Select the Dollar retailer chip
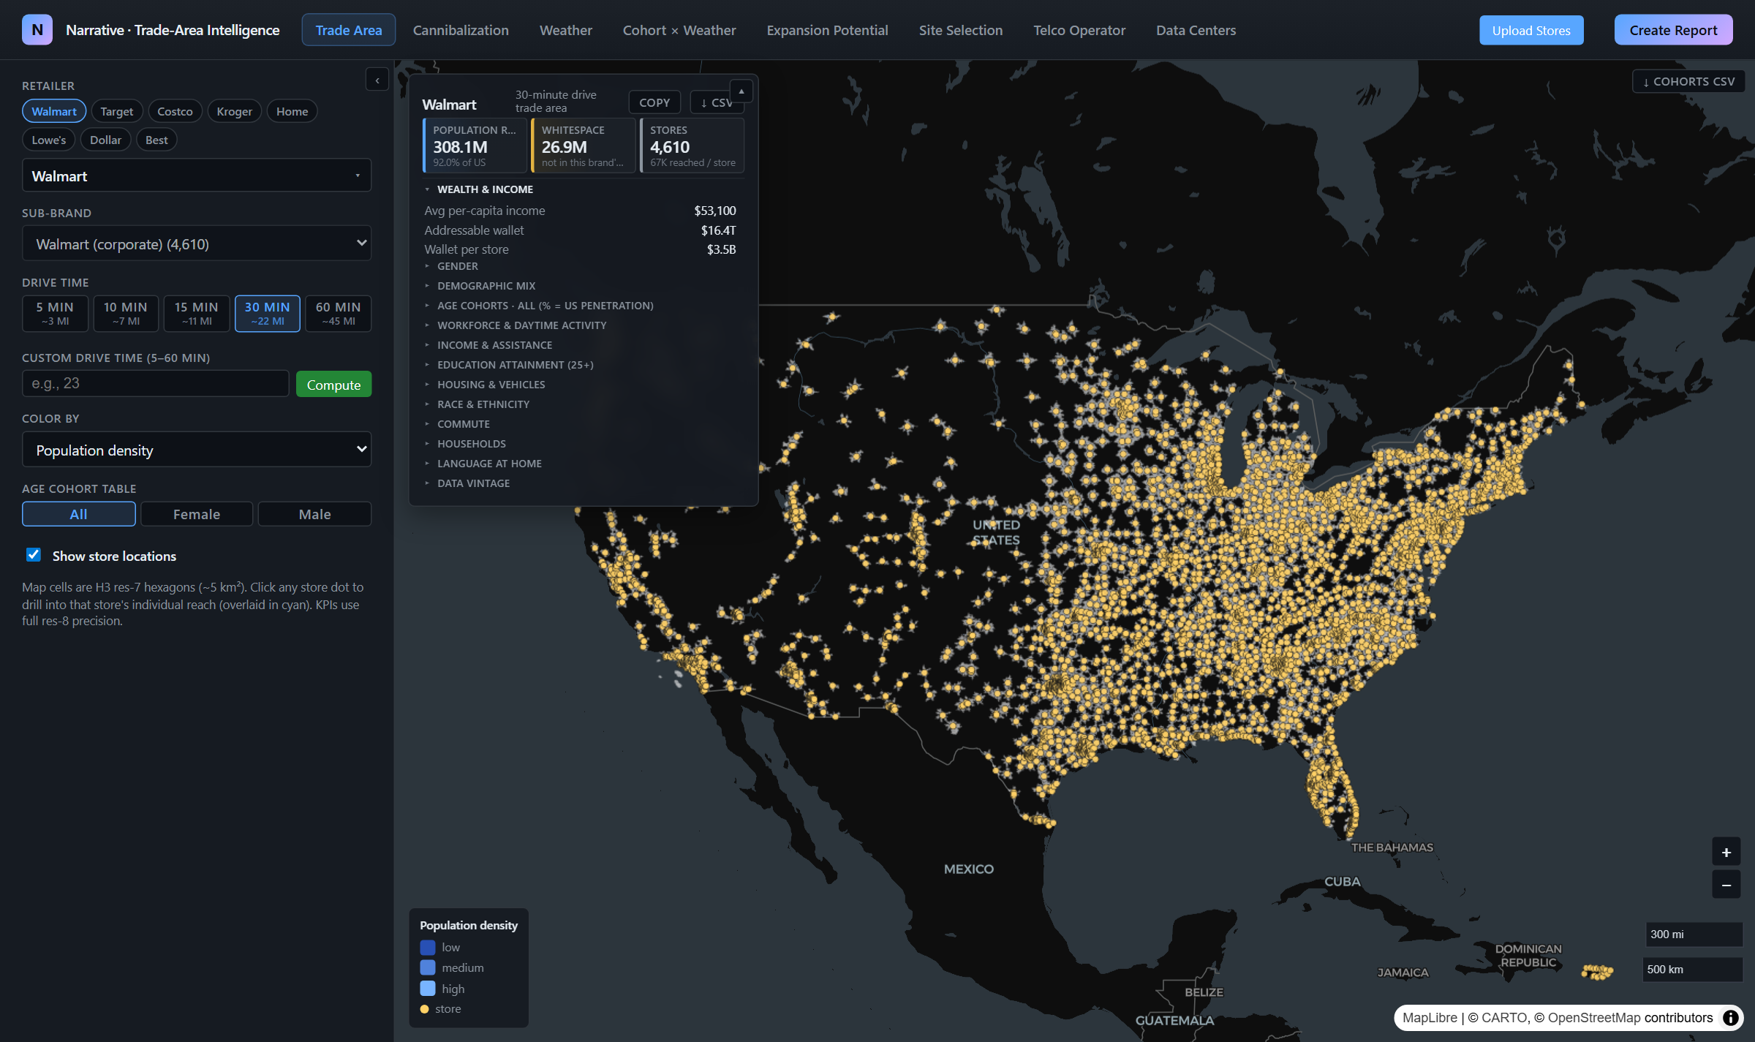Viewport: 1755px width, 1042px height. [106, 140]
